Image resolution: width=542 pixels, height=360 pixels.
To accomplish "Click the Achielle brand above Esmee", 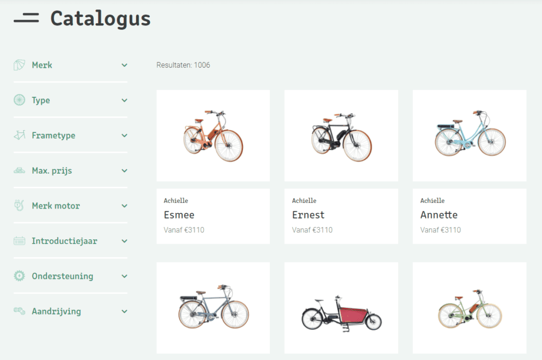I will click(176, 201).
